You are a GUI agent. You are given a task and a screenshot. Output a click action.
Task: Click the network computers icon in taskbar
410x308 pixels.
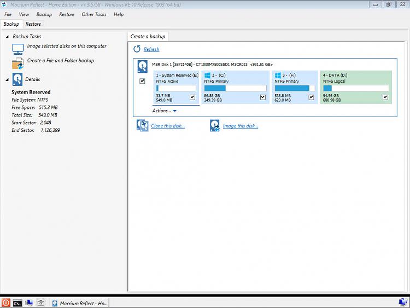tap(29, 303)
